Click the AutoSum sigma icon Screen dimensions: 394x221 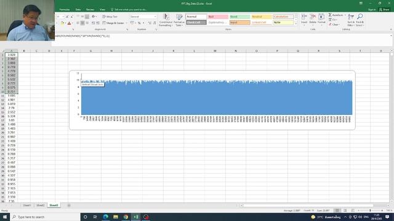tap(330, 15)
